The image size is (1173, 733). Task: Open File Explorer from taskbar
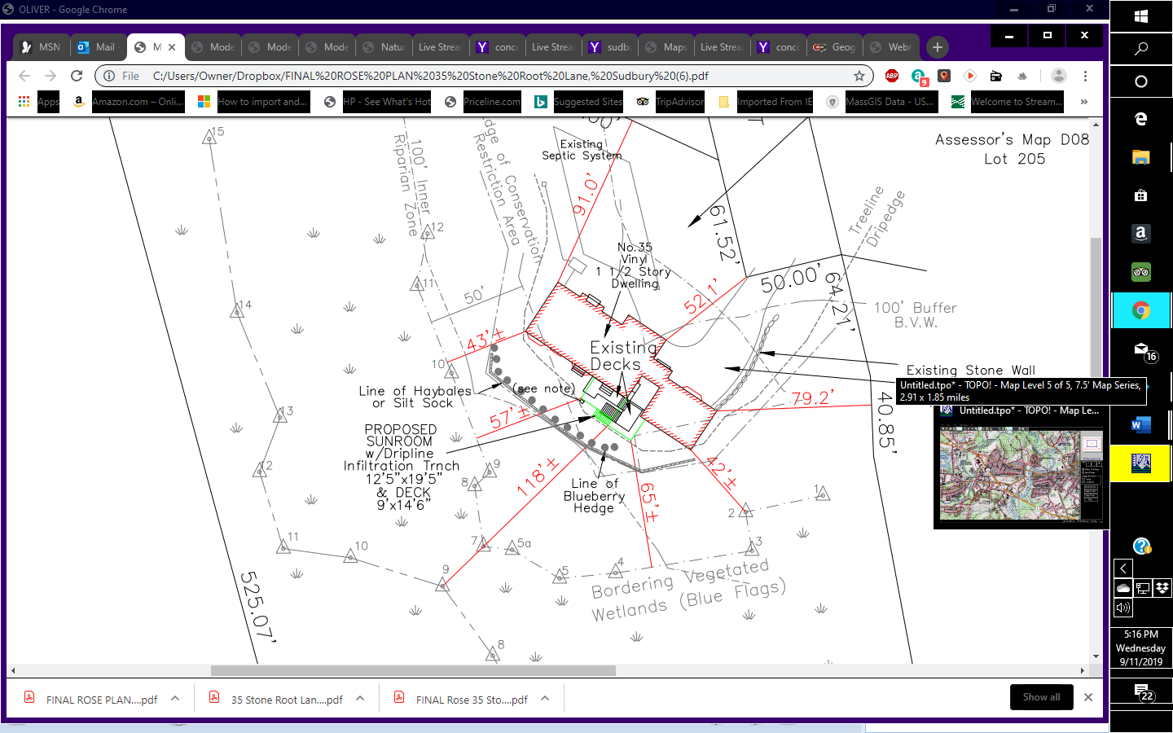(x=1141, y=157)
